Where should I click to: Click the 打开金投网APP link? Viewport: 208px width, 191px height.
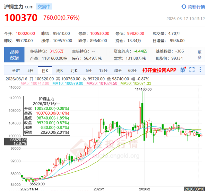(159, 70)
